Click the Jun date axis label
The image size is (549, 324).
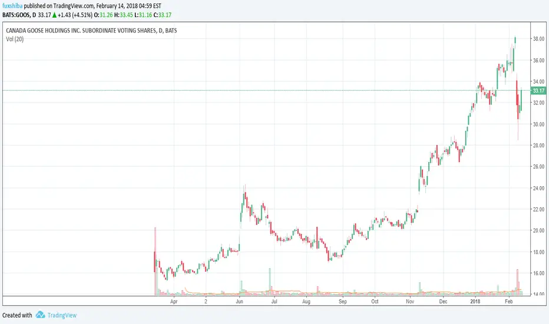tap(240, 301)
